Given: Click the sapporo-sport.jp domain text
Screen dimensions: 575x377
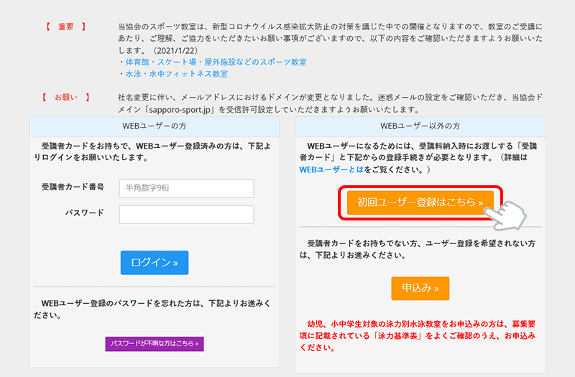Looking at the screenshot, I should click(181, 110).
